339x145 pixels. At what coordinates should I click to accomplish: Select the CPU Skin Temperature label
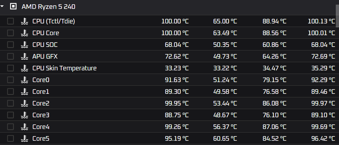point(64,68)
